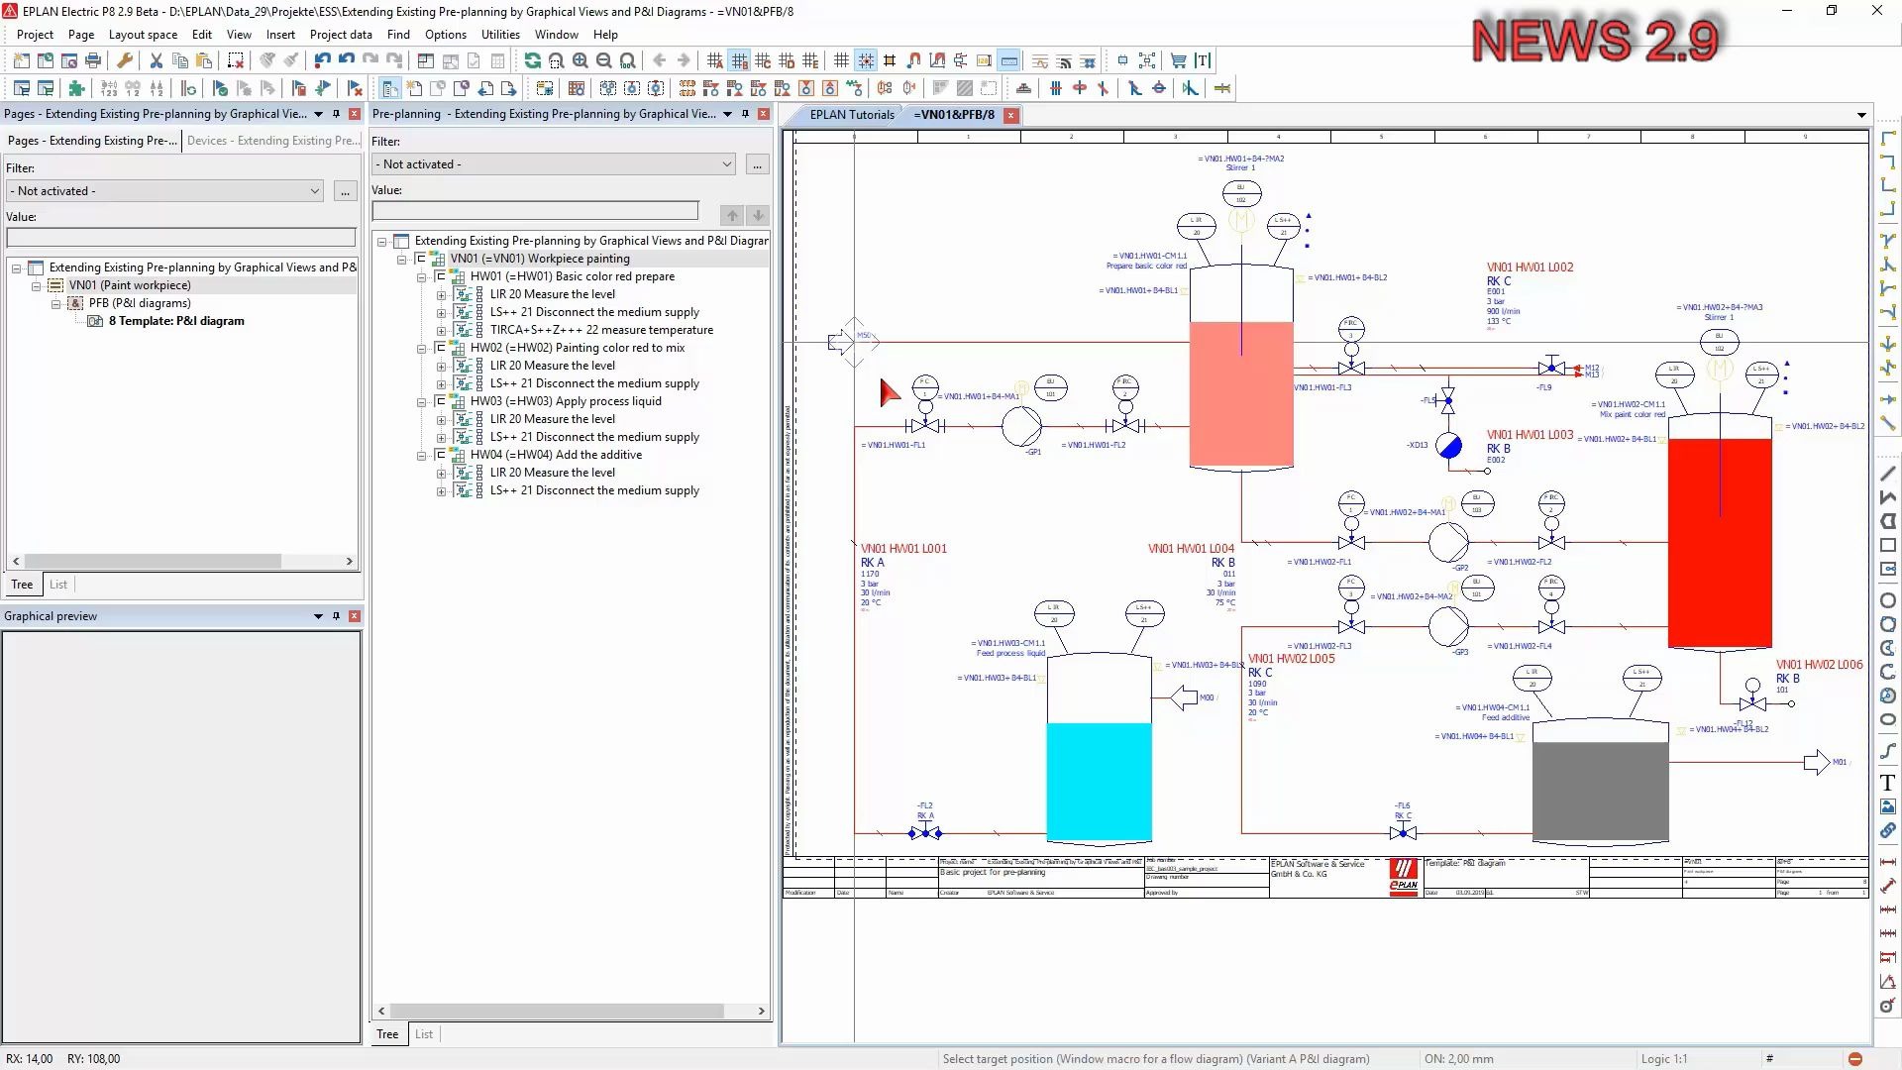This screenshot has height=1070, width=1902.
Task: Select the Circle drawing tool on the right toolbar
Action: click(1888, 600)
